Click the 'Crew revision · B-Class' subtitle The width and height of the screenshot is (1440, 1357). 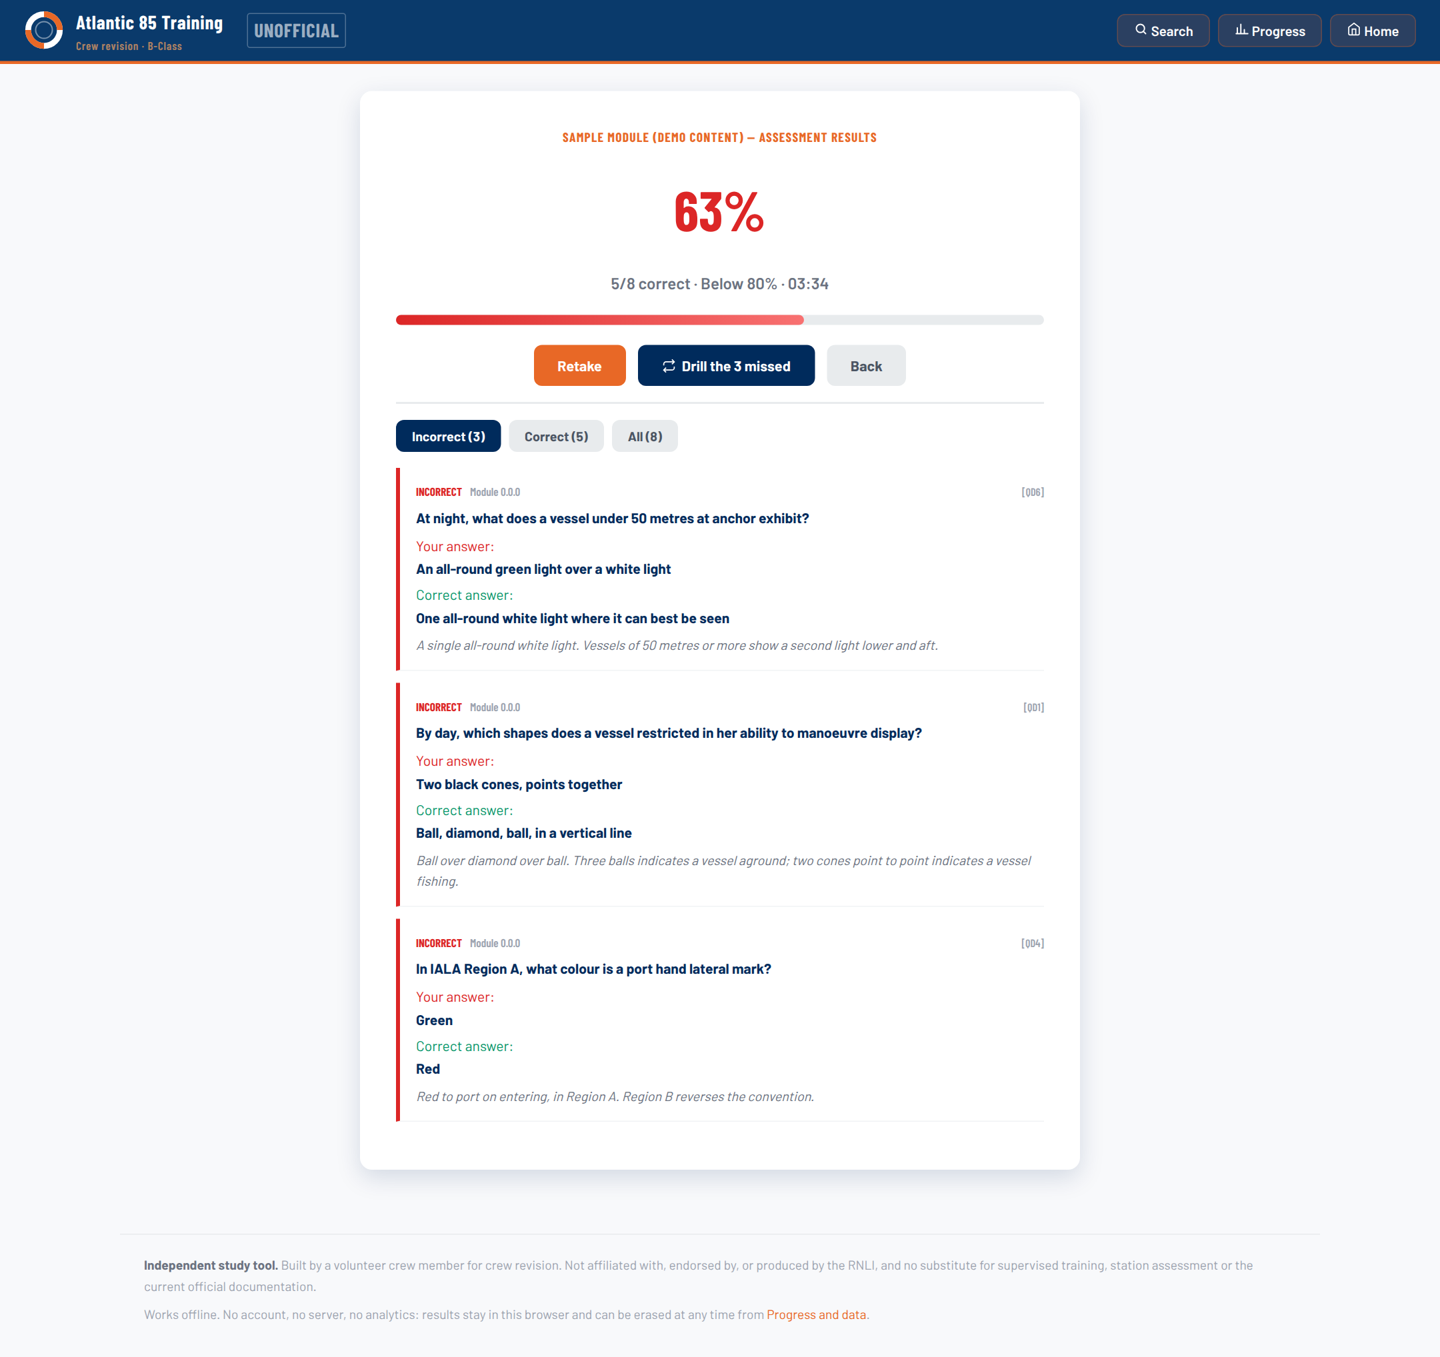point(129,47)
